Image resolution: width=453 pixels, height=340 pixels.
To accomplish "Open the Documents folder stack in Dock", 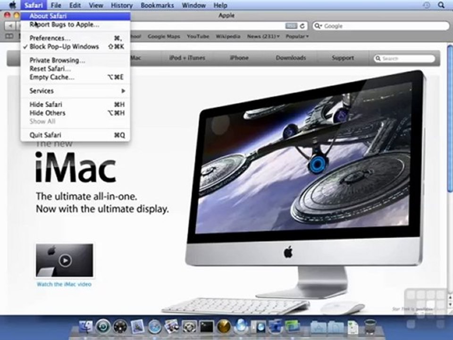I will click(x=336, y=327).
